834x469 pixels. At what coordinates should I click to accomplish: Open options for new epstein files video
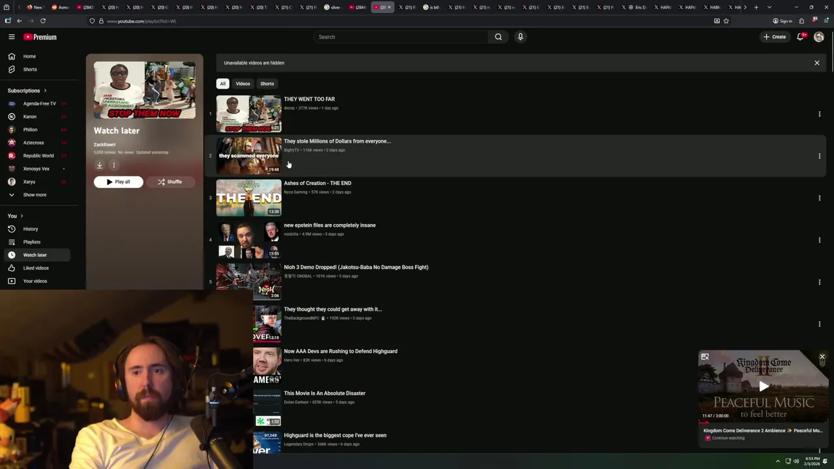(x=819, y=240)
